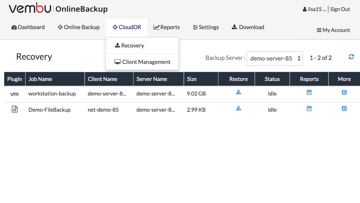Image resolution: width=360 pixels, height=203 pixels.
Task: Open the Settings menu
Action: 206,27
